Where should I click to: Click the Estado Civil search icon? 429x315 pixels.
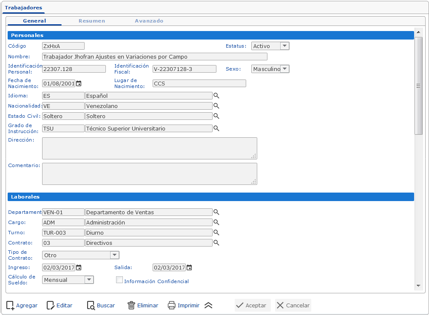[216, 116]
